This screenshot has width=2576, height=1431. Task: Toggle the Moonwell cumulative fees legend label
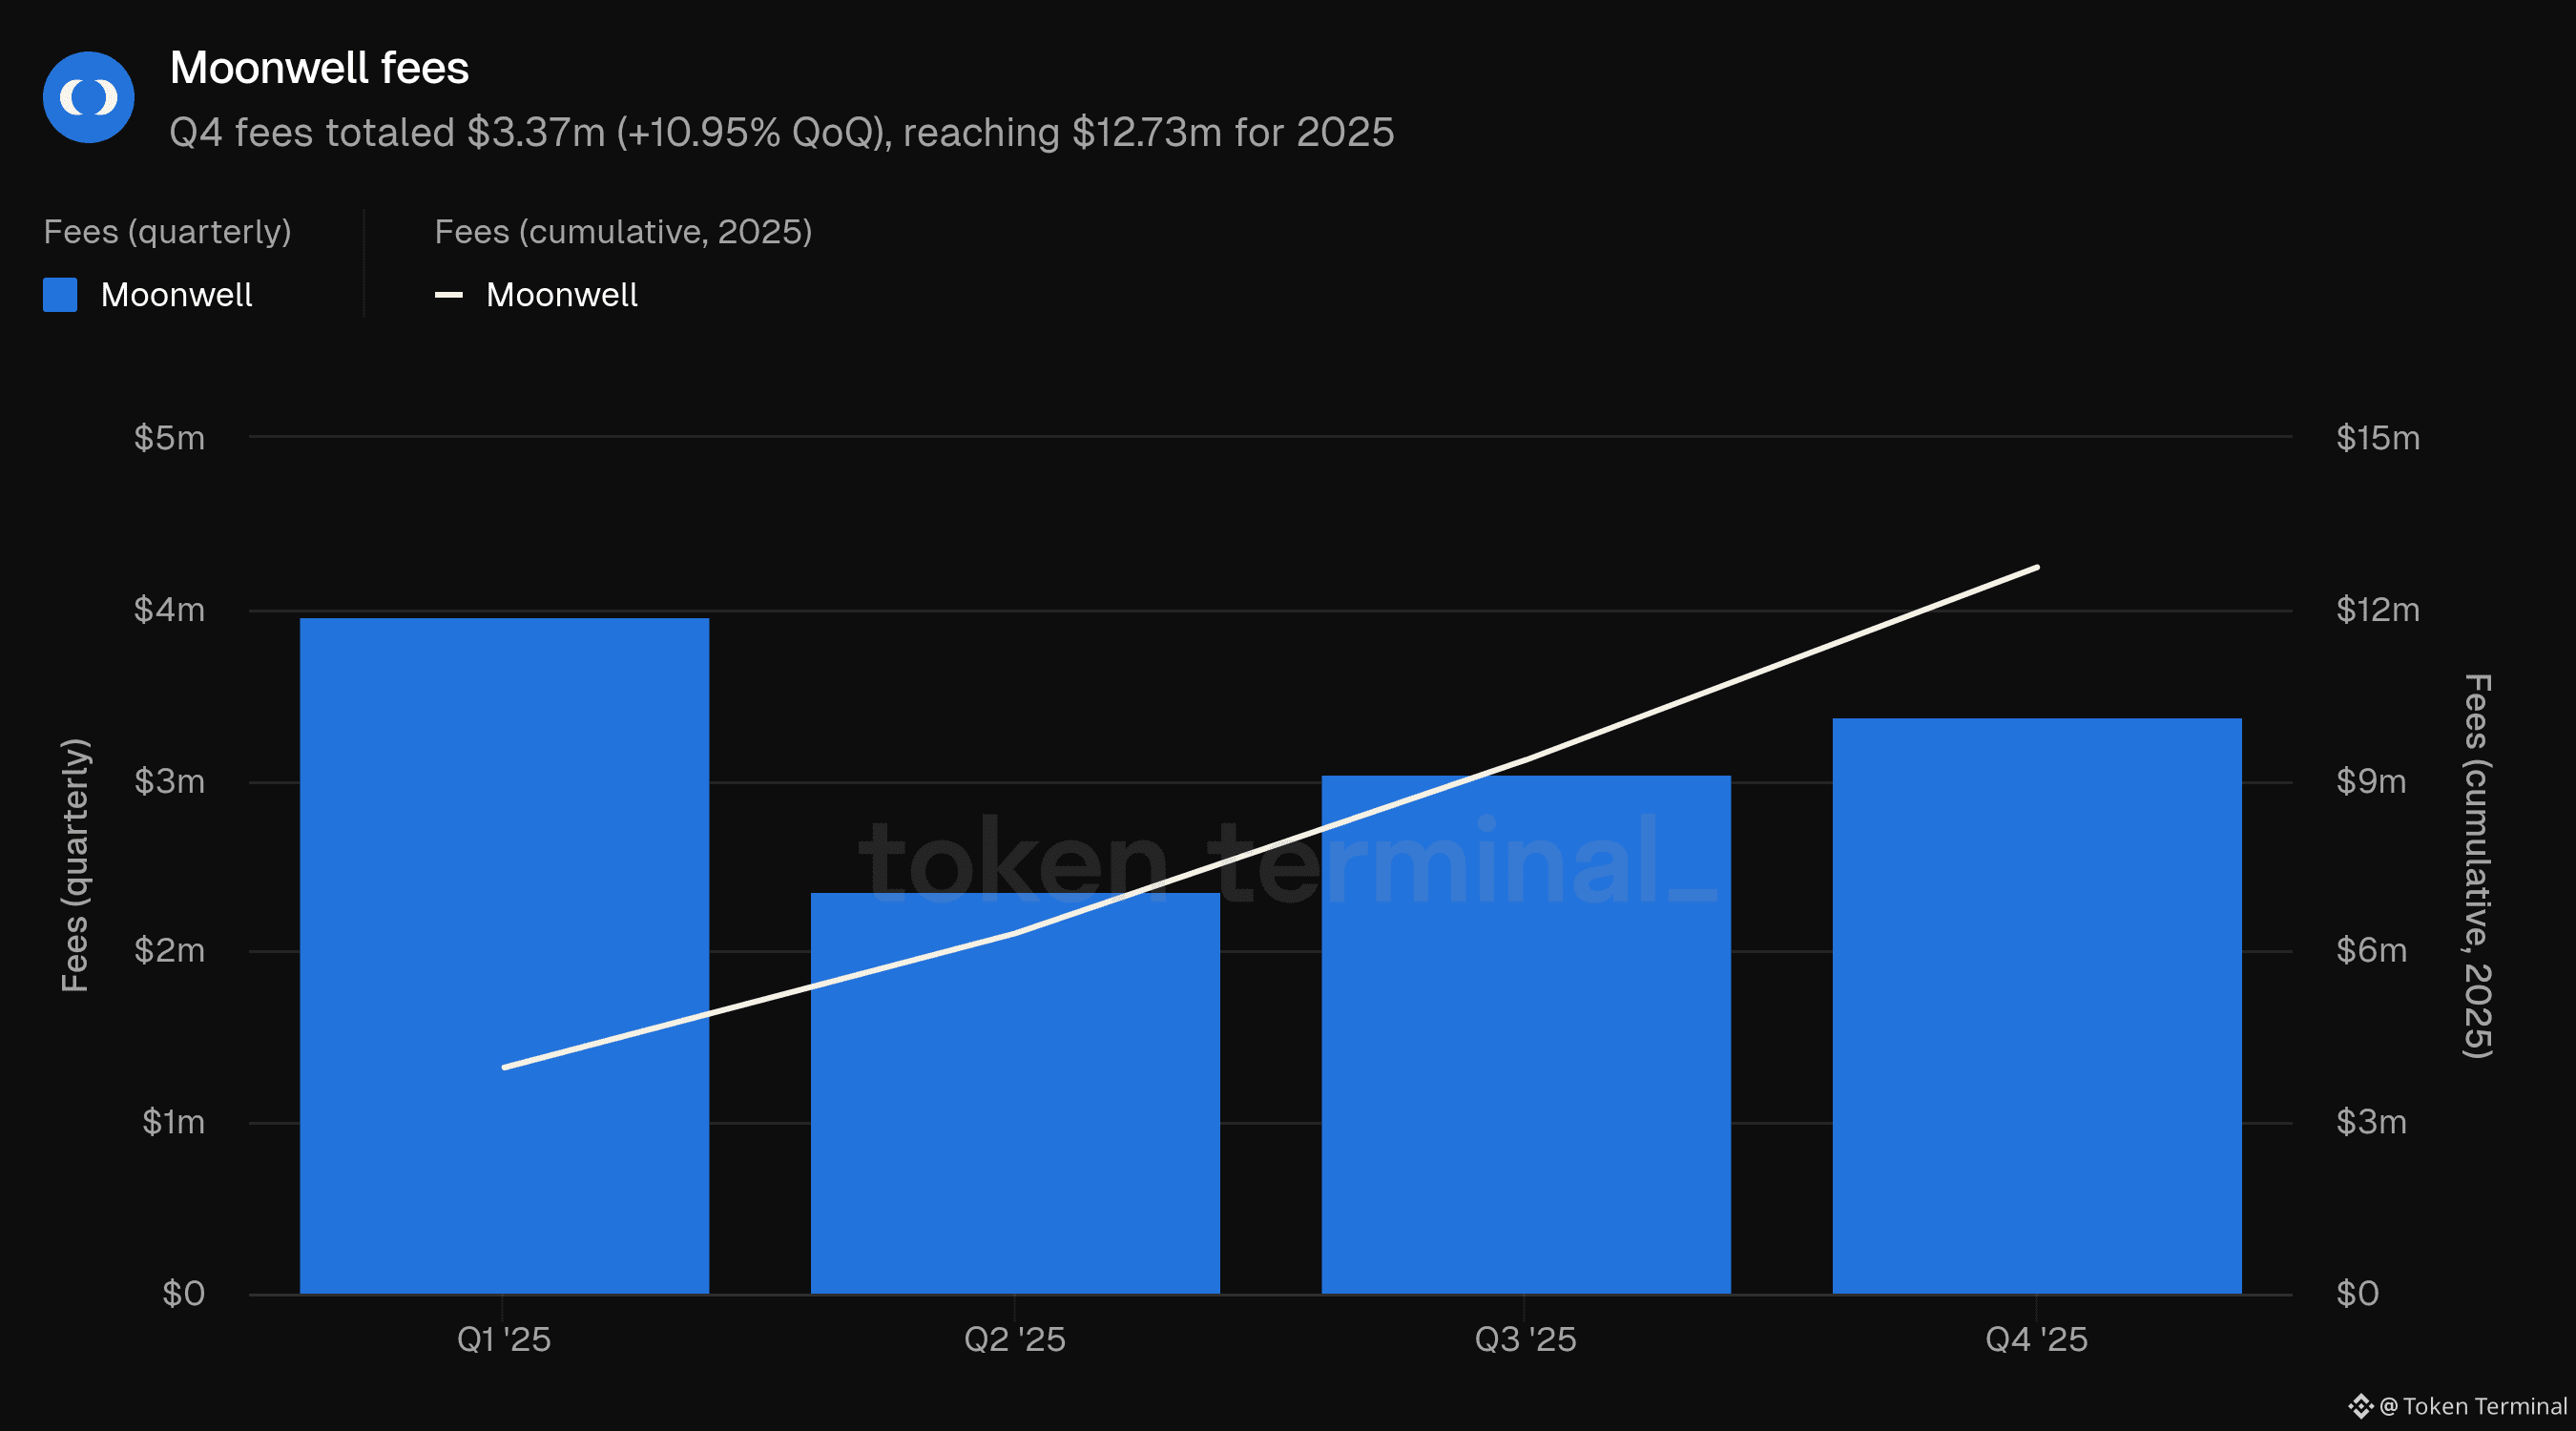point(561,295)
